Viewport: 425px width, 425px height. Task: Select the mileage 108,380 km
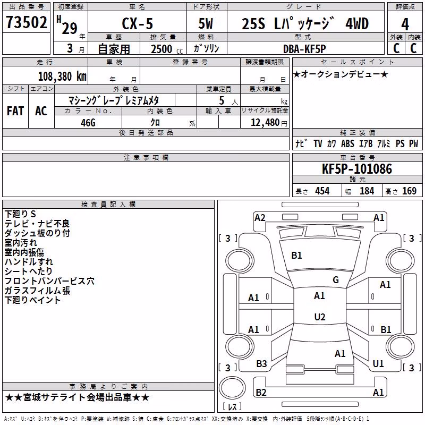[x=62, y=76]
